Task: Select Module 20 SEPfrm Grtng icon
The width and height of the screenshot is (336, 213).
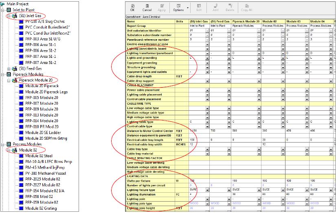Action: point(21,138)
